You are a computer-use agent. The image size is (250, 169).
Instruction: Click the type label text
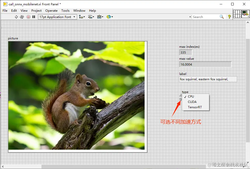coord(185,92)
